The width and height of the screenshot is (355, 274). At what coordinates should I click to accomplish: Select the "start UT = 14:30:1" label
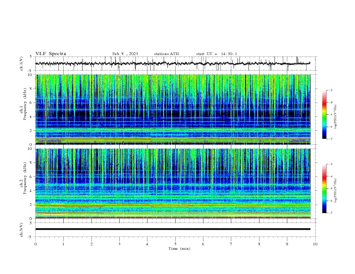pos(216,54)
